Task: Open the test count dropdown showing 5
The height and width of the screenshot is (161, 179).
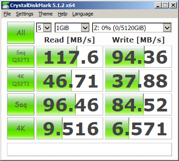Action: pyautogui.click(x=44, y=28)
